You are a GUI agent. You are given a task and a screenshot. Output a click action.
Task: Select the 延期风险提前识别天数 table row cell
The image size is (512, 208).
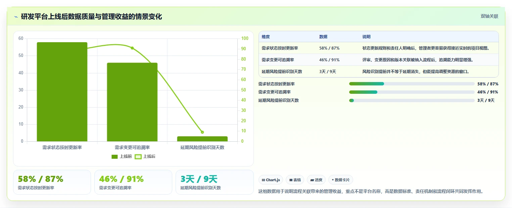click(282, 71)
